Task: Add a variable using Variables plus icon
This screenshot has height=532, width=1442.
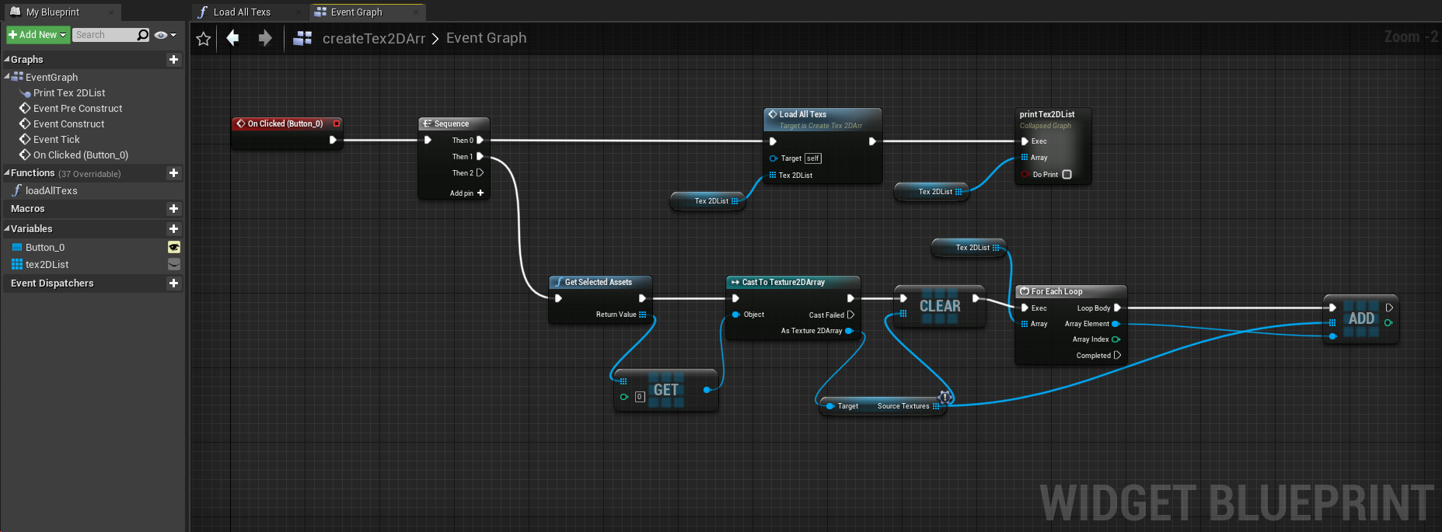Action: pyautogui.click(x=173, y=229)
